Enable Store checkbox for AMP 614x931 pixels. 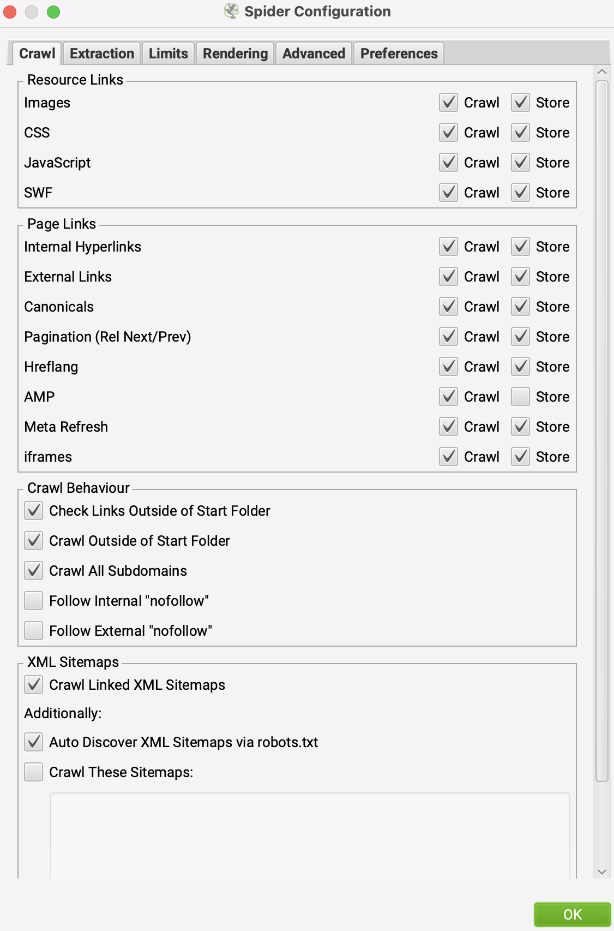click(521, 397)
